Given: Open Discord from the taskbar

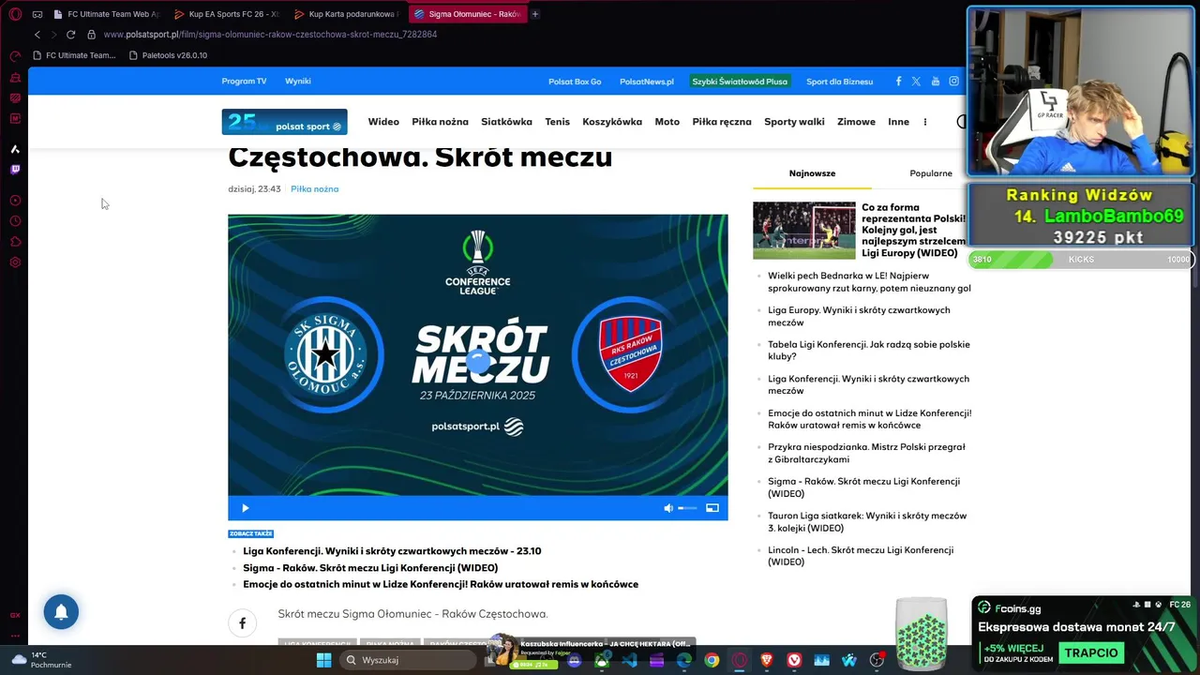Looking at the screenshot, I should (575, 661).
